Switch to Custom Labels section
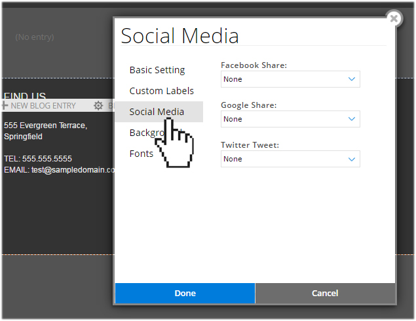Image resolution: width=416 pixels, height=321 pixels. click(162, 91)
